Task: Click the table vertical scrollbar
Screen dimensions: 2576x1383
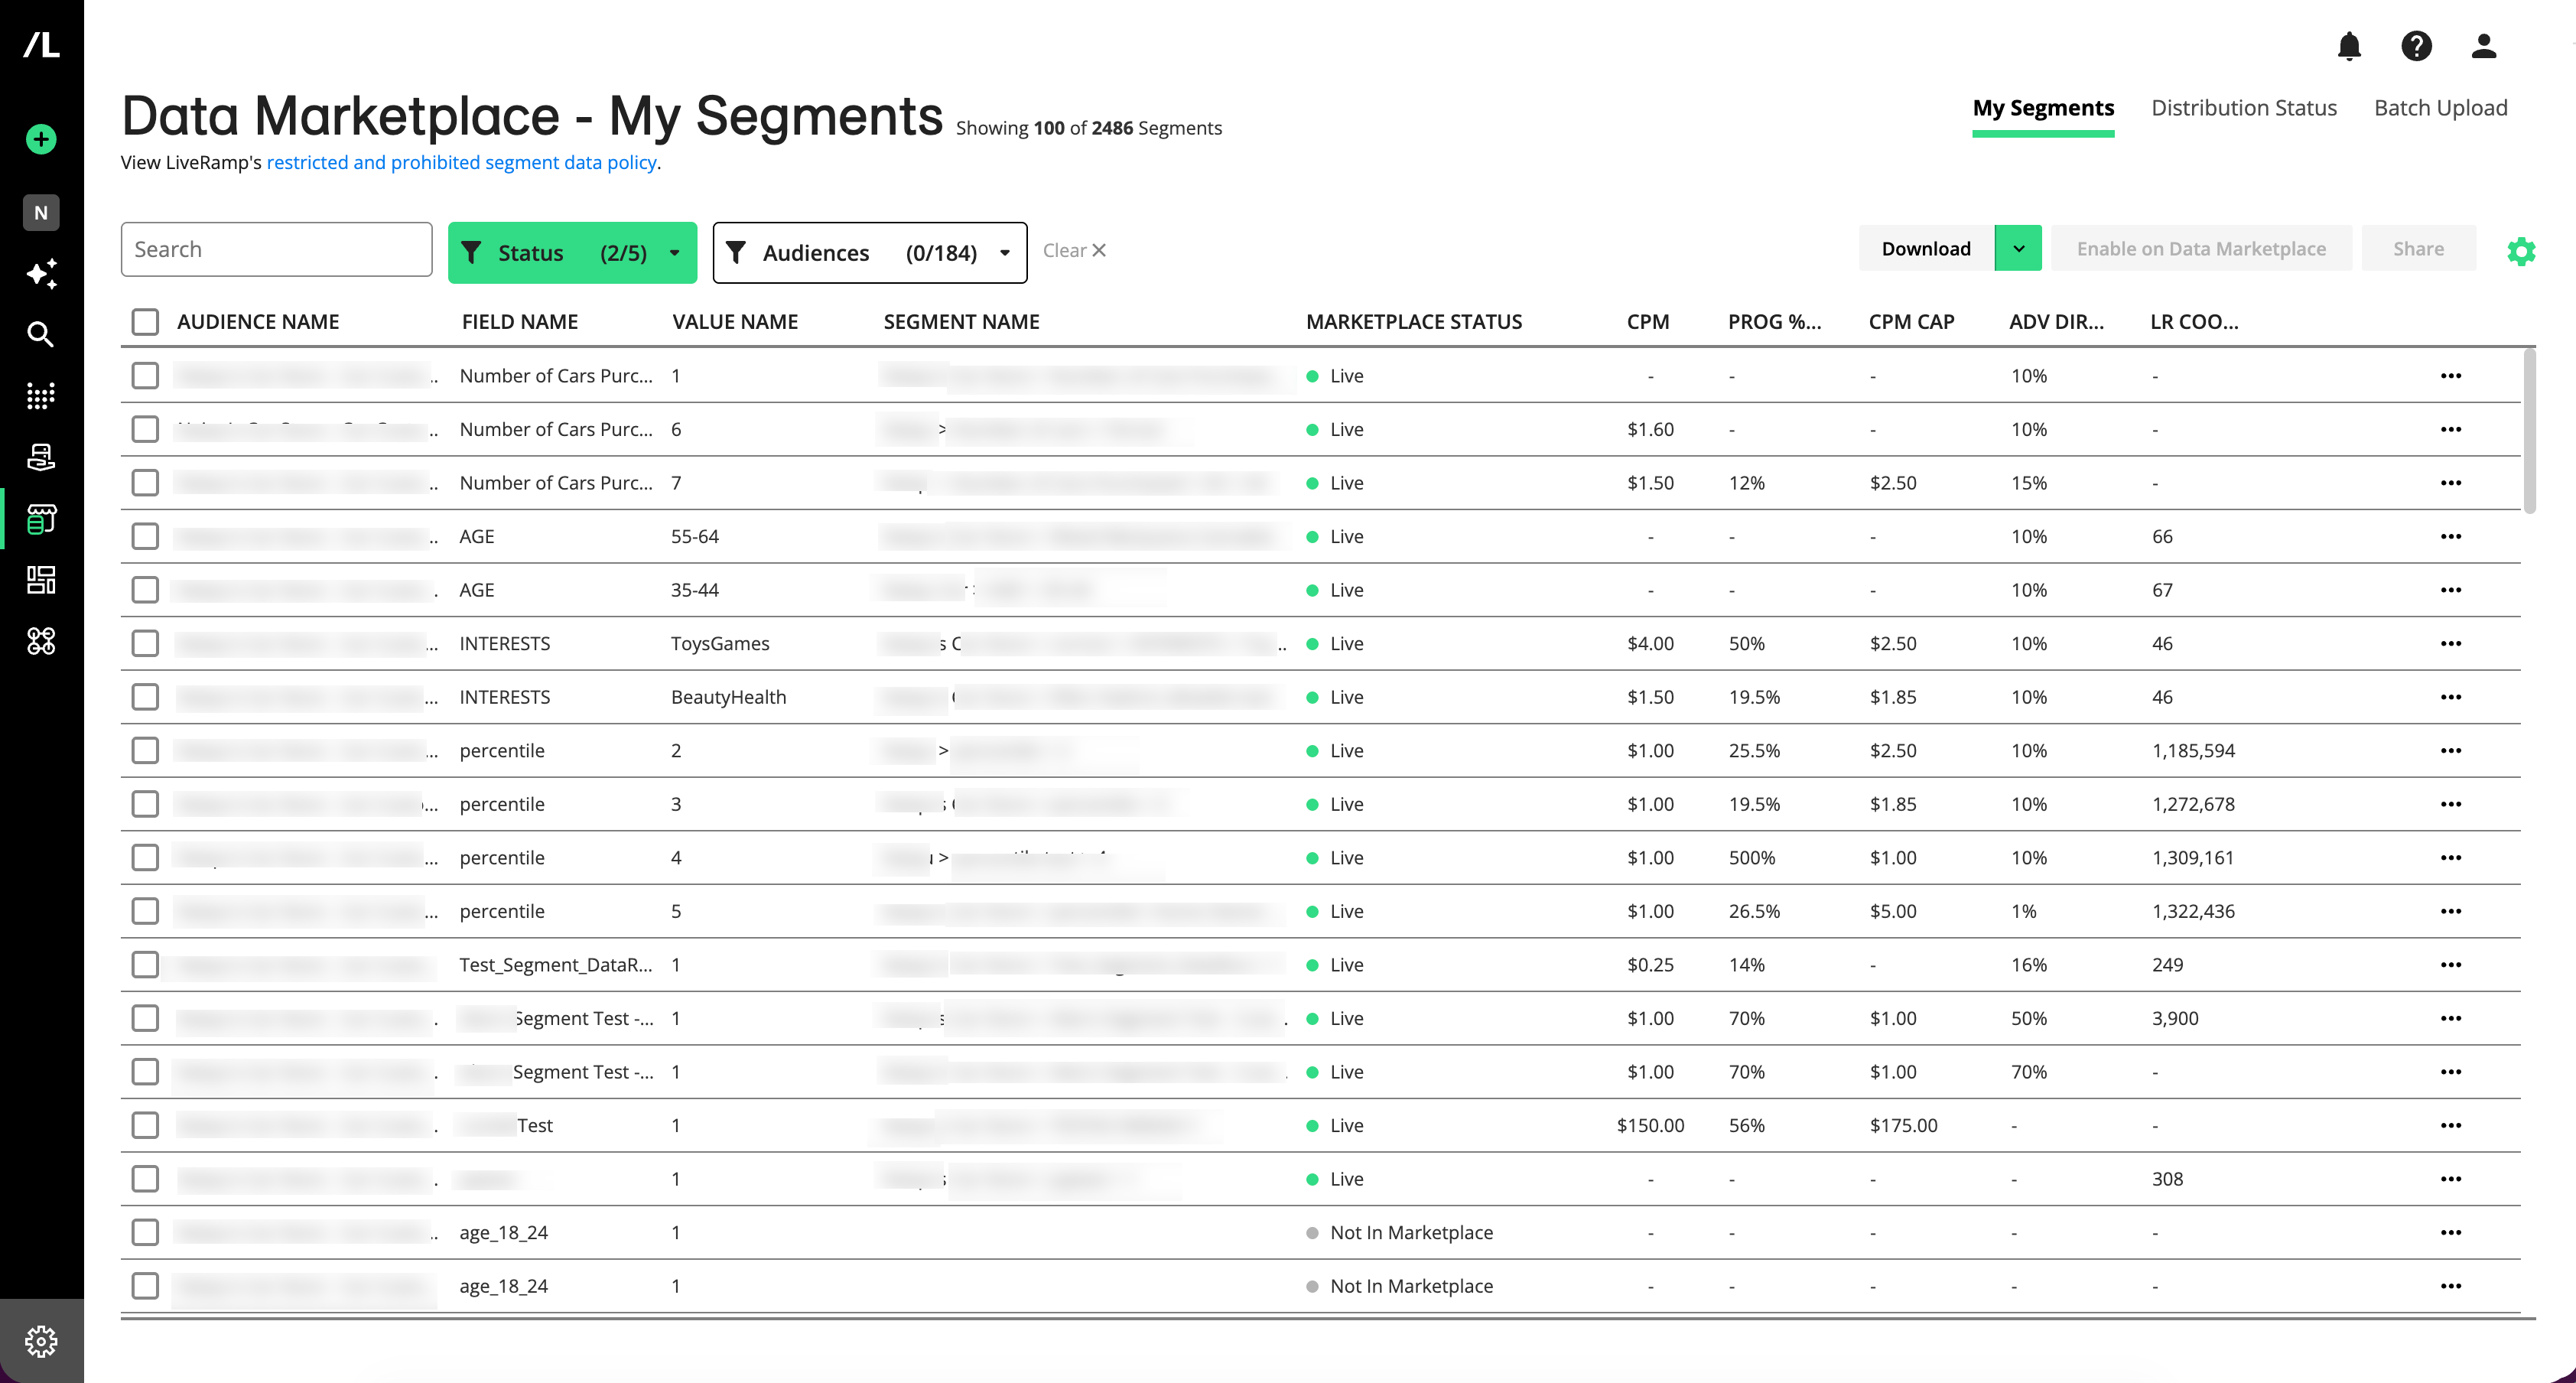Action: click(x=2529, y=430)
